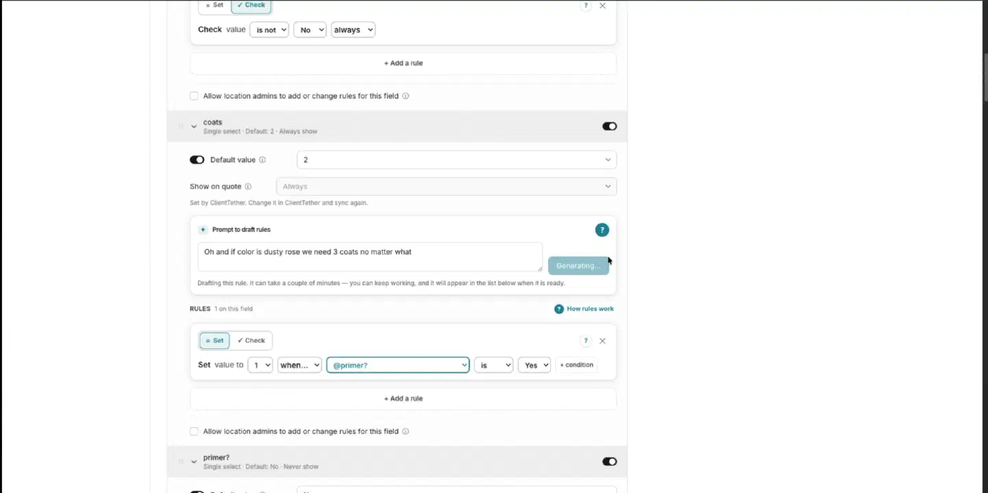
Task: Open the 'always' dropdown in Check rule
Action: (x=353, y=29)
